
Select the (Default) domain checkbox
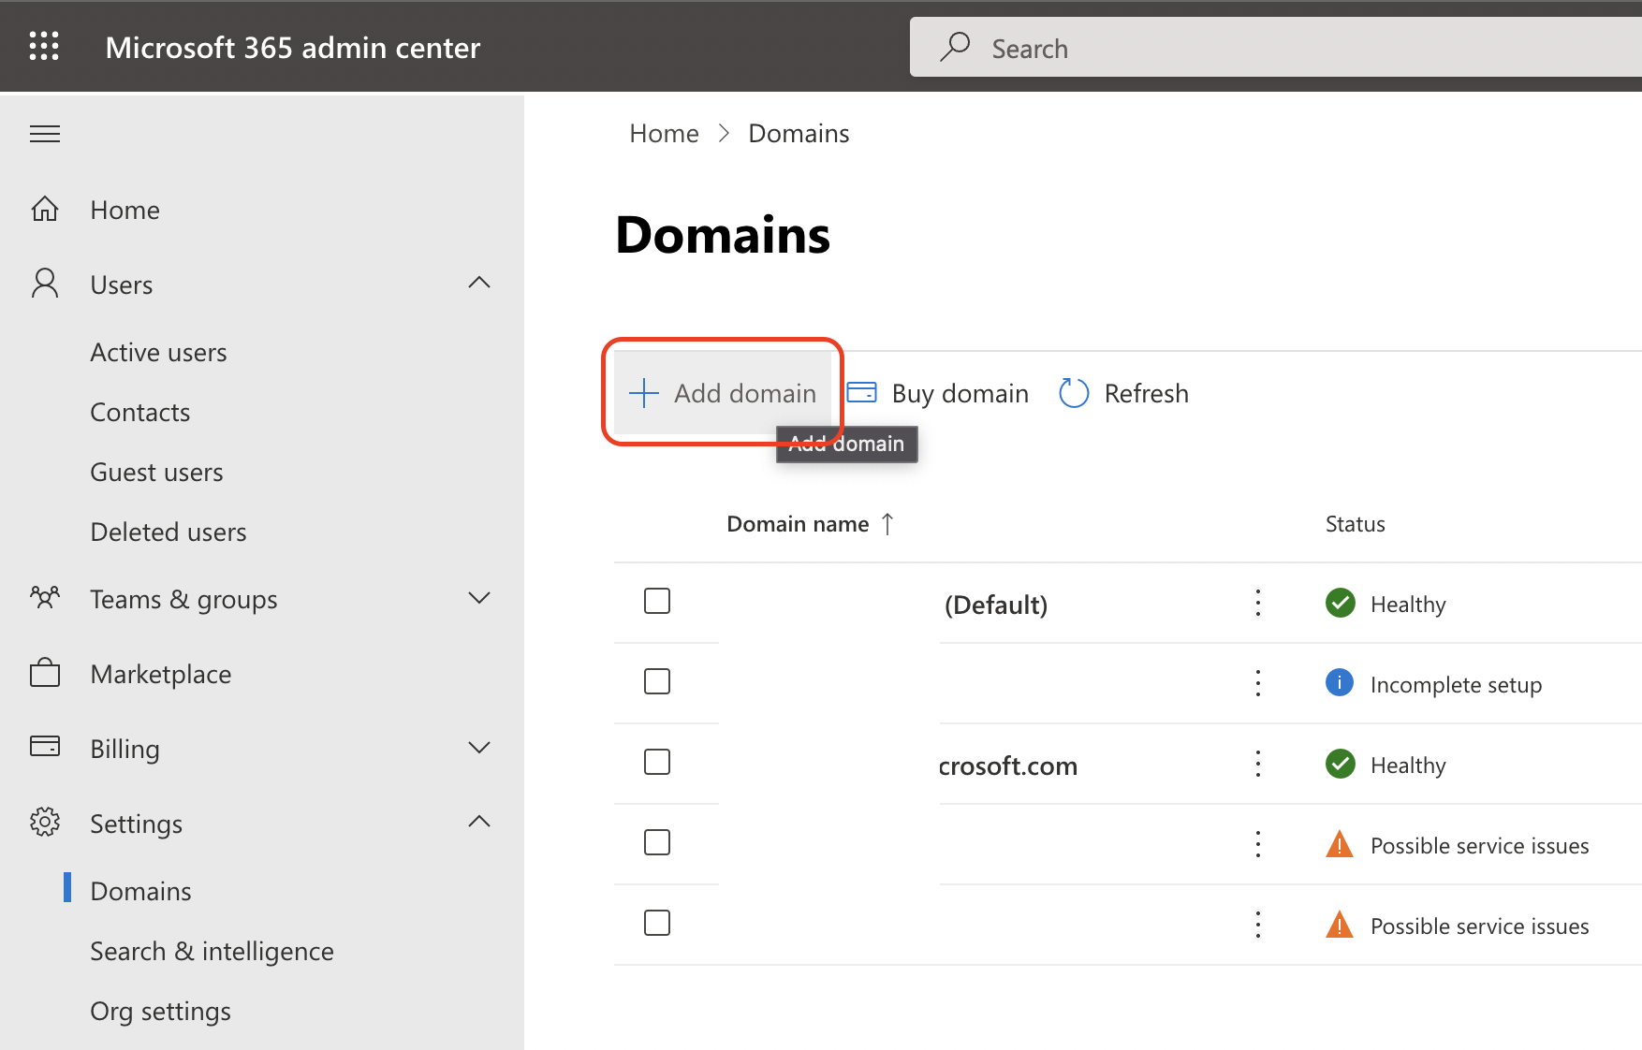[x=657, y=601]
